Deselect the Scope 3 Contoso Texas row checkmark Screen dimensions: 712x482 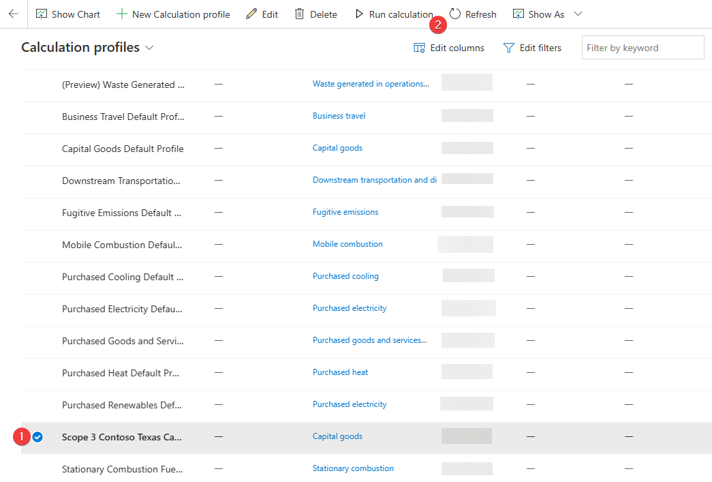click(x=37, y=437)
